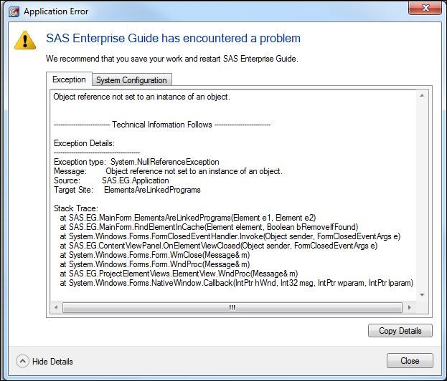Click the 'Stack Trace:' line in details
Image resolution: width=447 pixels, height=381 pixels.
pyautogui.click(x=76, y=208)
